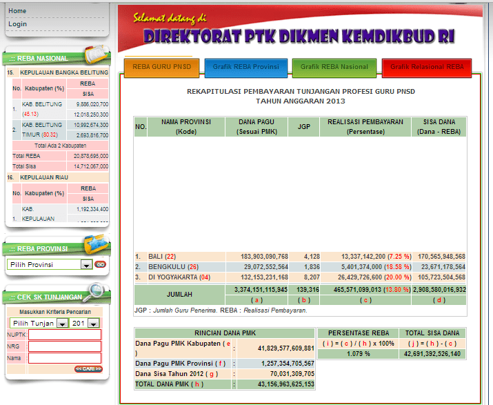Viewport: 493px width, 405px height.
Task: Focus the NRG input field
Action: [65, 346]
